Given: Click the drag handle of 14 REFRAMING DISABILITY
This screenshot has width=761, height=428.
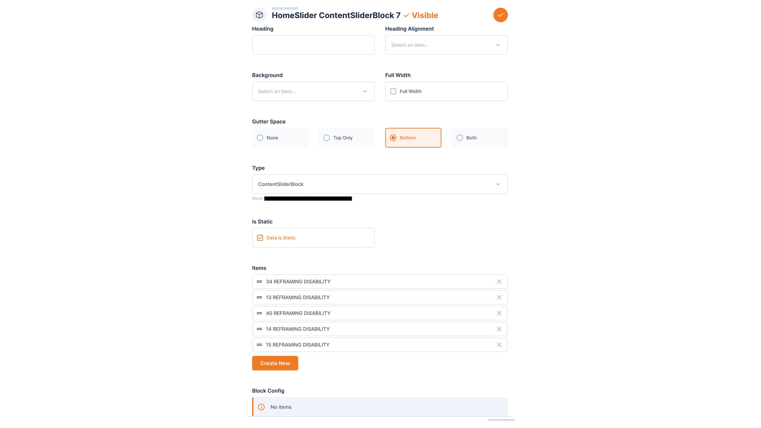Looking at the screenshot, I should click(260, 329).
